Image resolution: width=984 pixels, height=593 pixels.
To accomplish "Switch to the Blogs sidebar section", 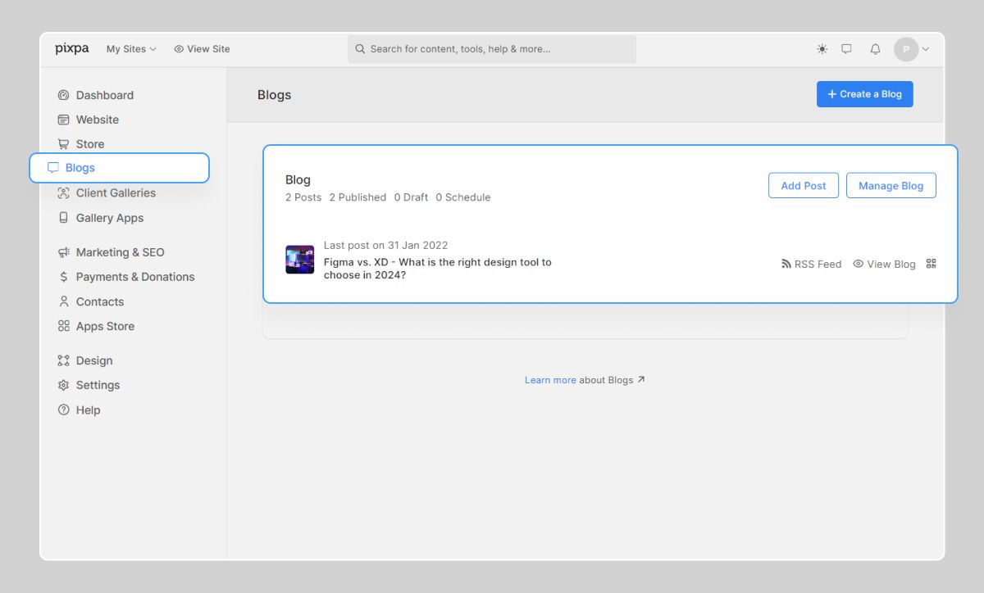I will 84,167.
